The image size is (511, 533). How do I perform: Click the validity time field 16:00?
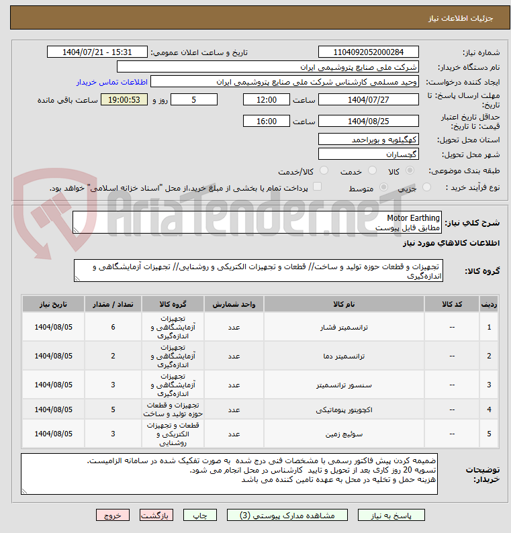point(267,121)
